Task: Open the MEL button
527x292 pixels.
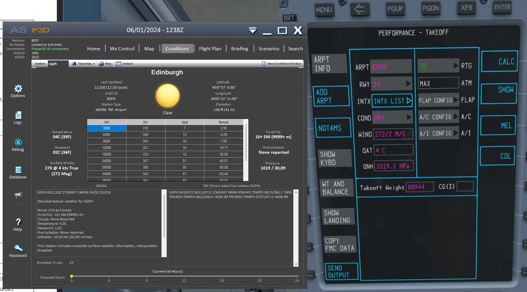Action: click(x=498, y=126)
